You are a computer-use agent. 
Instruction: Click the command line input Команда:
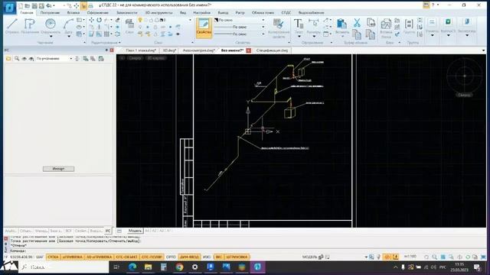(x=18, y=251)
